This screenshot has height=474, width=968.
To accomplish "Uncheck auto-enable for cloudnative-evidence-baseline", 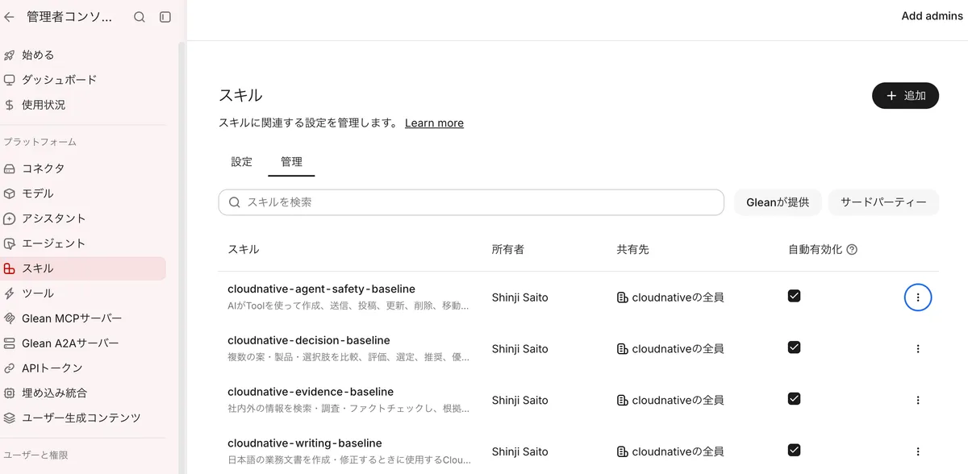I will click(x=794, y=398).
